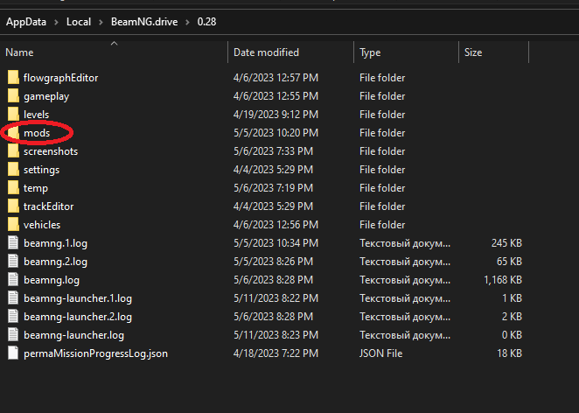
Task: Sort by the Size column header
Action: (x=473, y=52)
